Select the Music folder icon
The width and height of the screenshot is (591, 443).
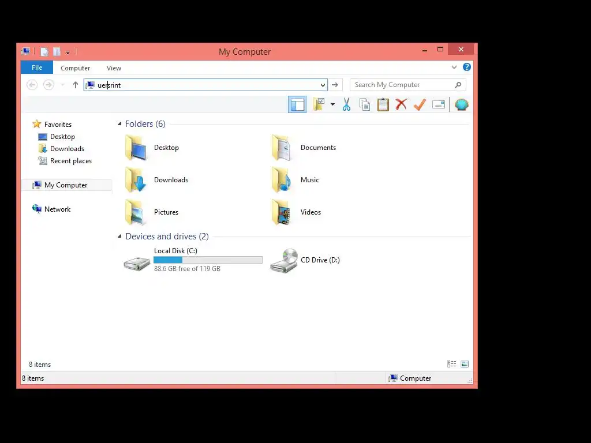[x=282, y=180]
